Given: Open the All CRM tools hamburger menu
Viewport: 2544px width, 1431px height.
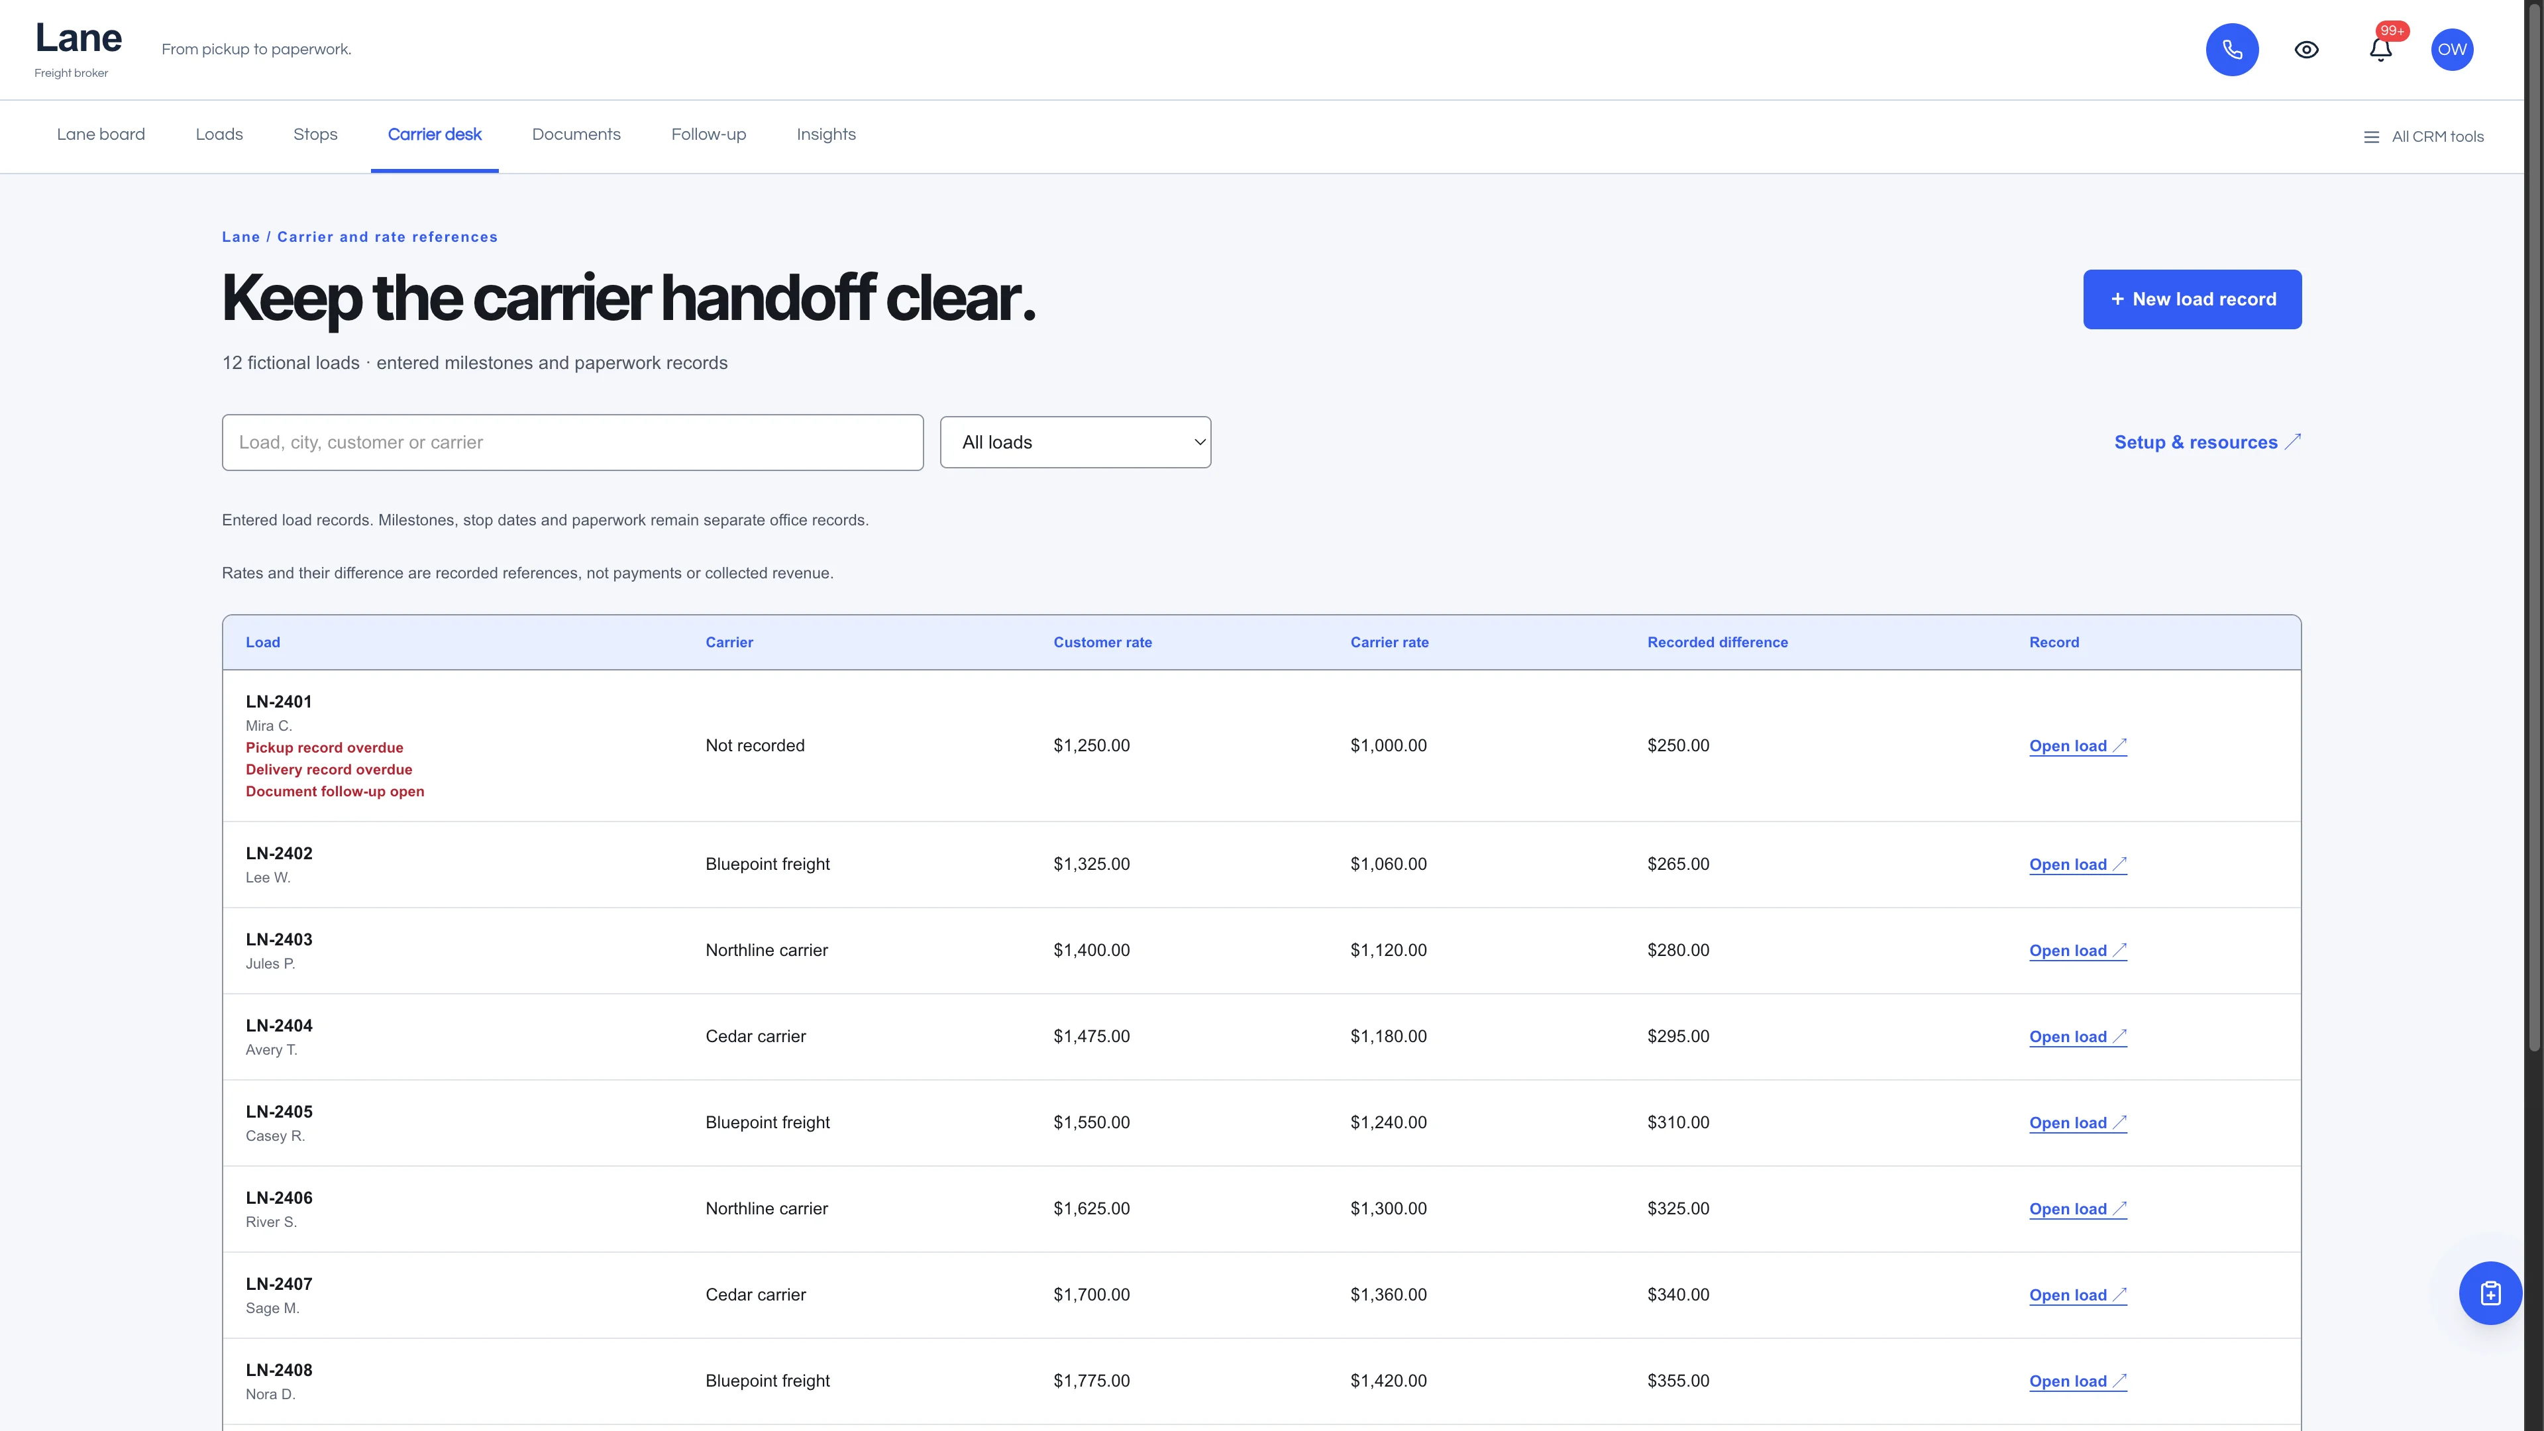Looking at the screenshot, I should (2423, 137).
